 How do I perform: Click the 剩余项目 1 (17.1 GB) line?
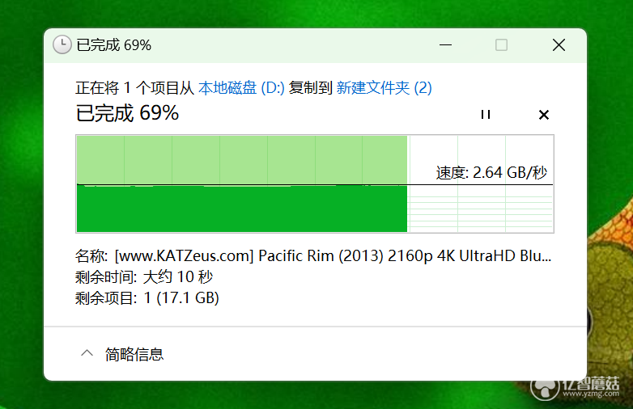[x=147, y=298]
